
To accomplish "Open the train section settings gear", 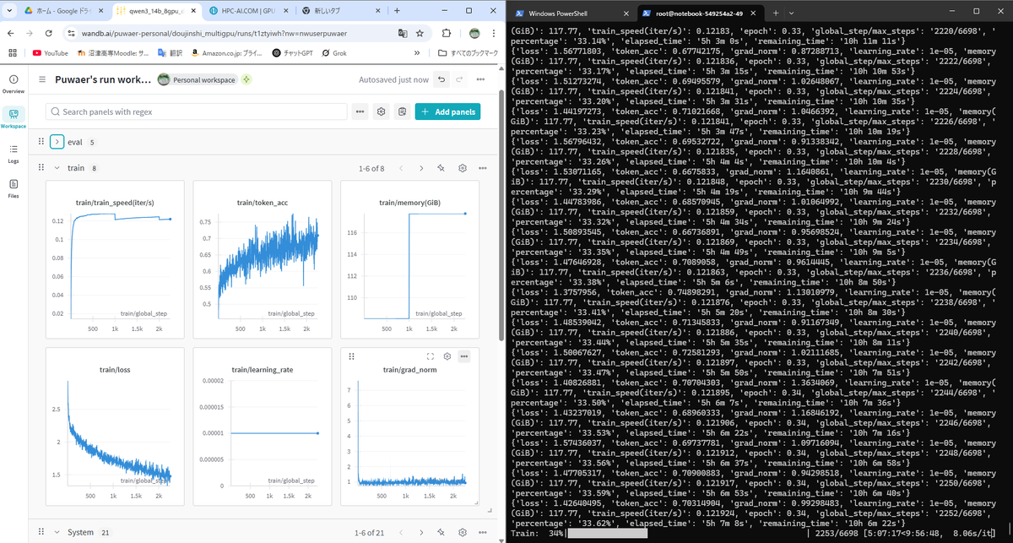I will (x=463, y=168).
